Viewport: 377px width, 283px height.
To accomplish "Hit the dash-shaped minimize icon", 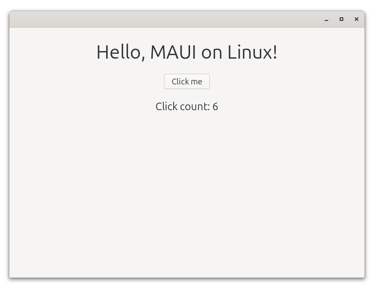I will (x=326, y=20).
